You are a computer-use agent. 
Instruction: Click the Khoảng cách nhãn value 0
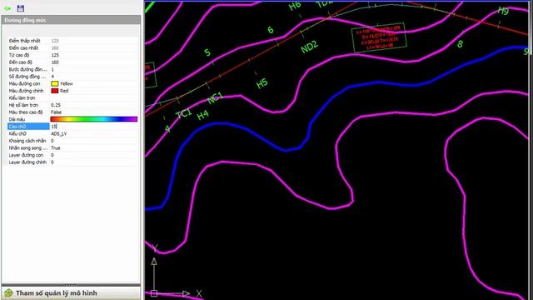click(52, 141)
